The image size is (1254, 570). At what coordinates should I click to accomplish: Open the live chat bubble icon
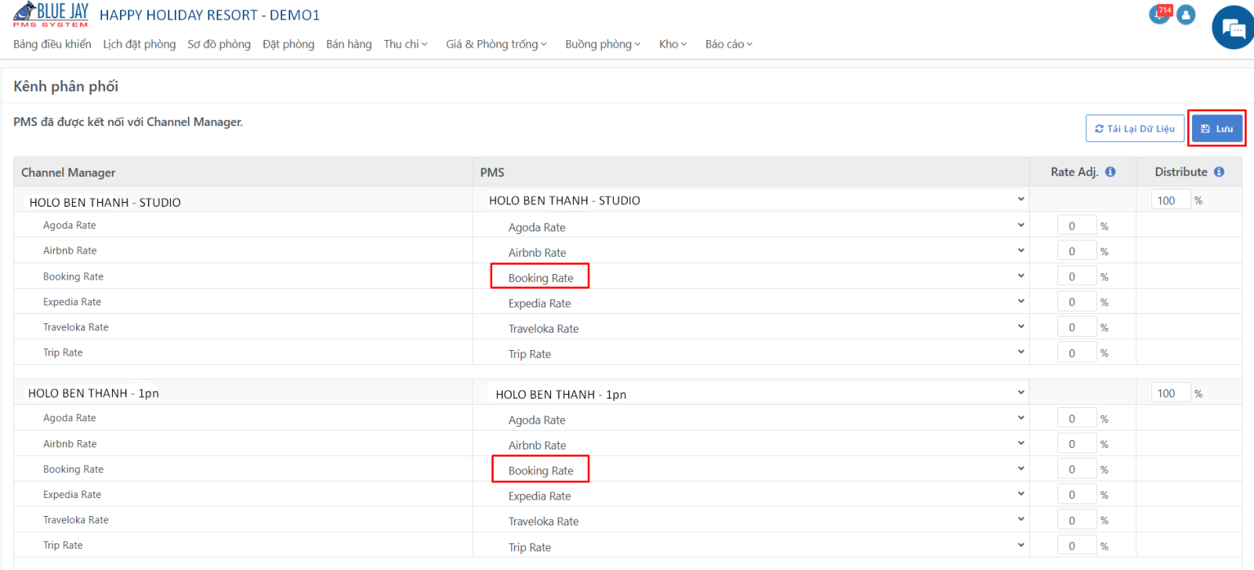1233,28
